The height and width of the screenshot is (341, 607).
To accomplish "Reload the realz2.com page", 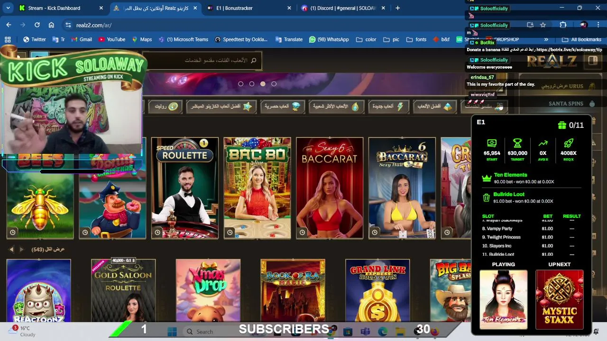I will [x=37, y=25].
